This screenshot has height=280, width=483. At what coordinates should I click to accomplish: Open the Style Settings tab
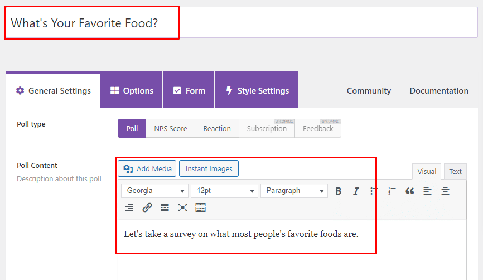click(257, 90)
